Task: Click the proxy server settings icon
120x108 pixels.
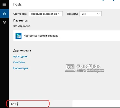Action: click(19, 36)
